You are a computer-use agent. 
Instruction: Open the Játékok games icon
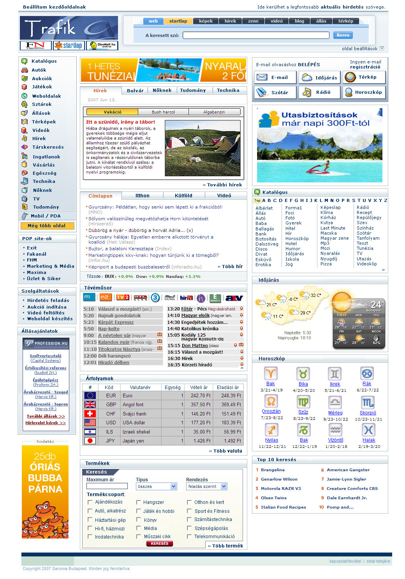point(25,87)
